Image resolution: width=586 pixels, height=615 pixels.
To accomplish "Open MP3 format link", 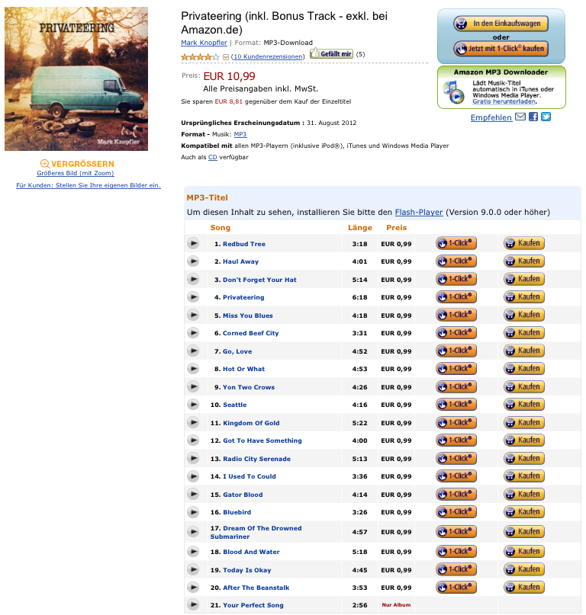I will pyautogui.click(x=240, y=134).
